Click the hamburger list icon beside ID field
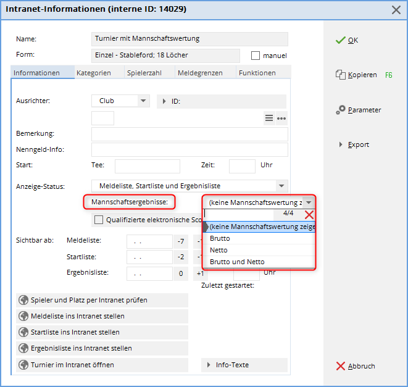 (x=269, y=119)
